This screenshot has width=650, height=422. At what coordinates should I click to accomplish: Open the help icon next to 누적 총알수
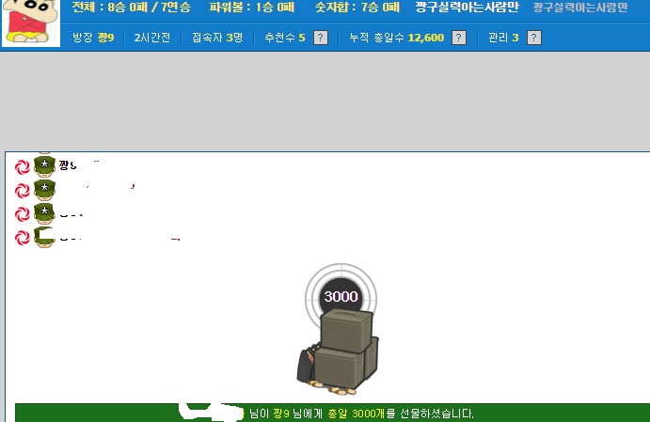tap(459, 38)
